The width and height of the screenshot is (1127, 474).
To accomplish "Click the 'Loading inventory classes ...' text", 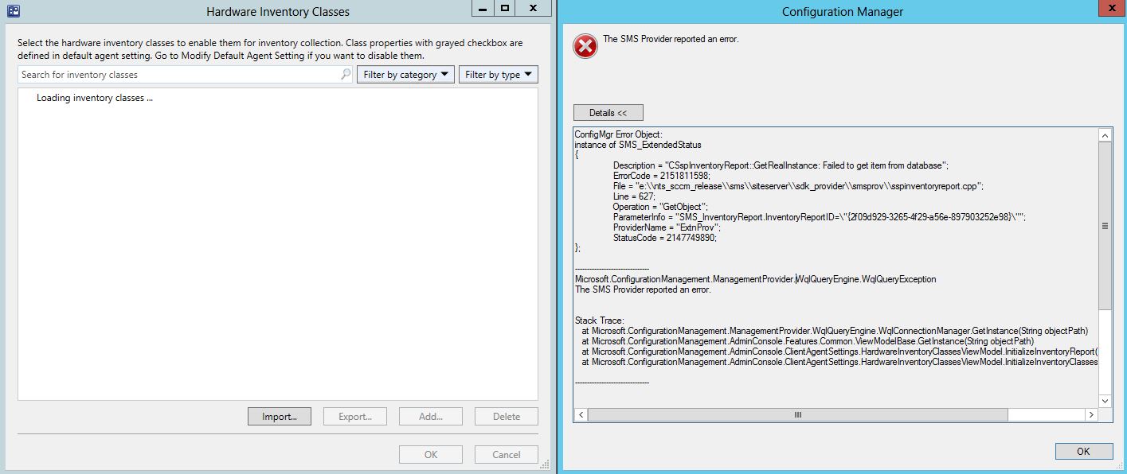I will [95, 98].
